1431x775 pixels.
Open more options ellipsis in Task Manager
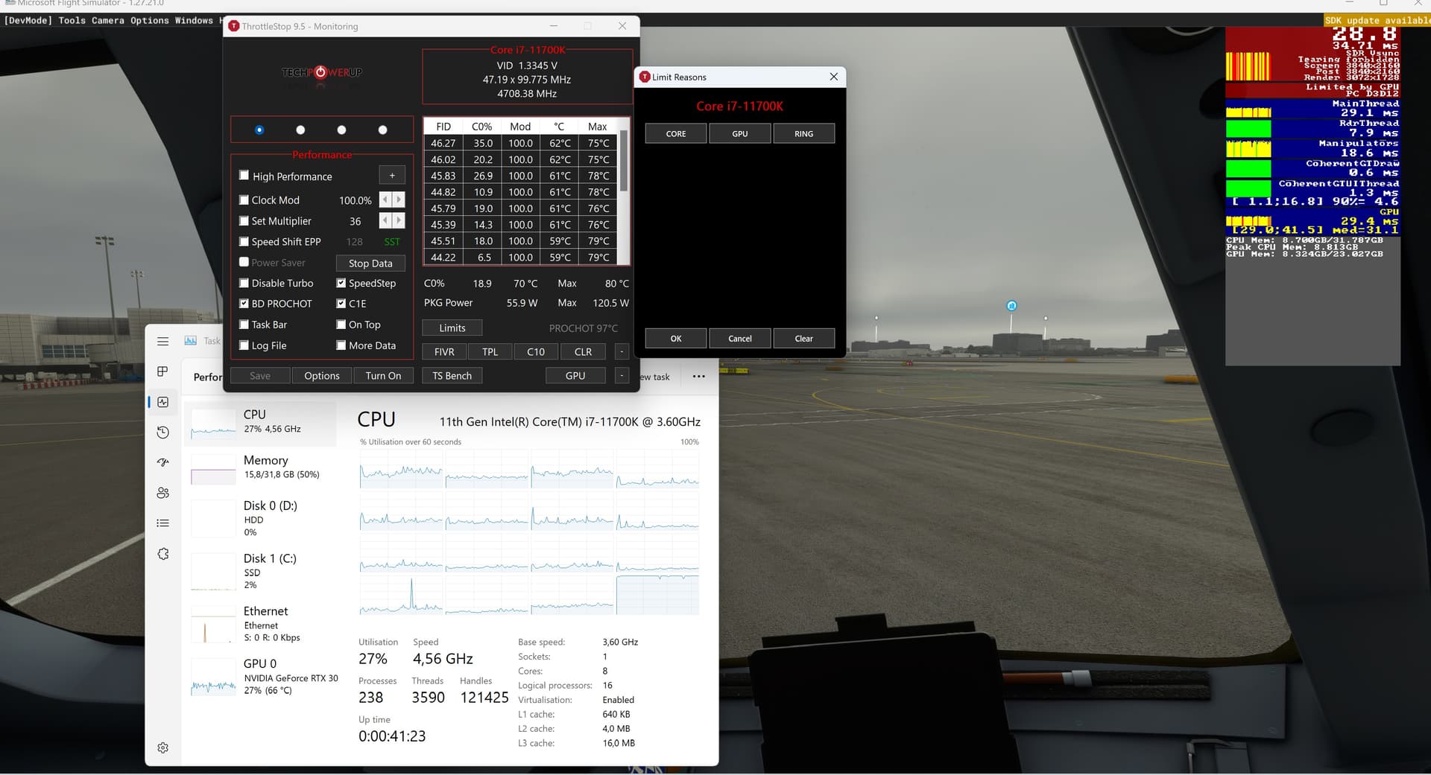click(x=698, y=377)
